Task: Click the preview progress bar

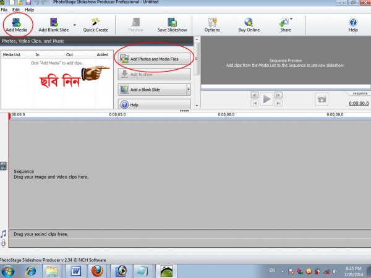Action: click(x=286, y=86)
